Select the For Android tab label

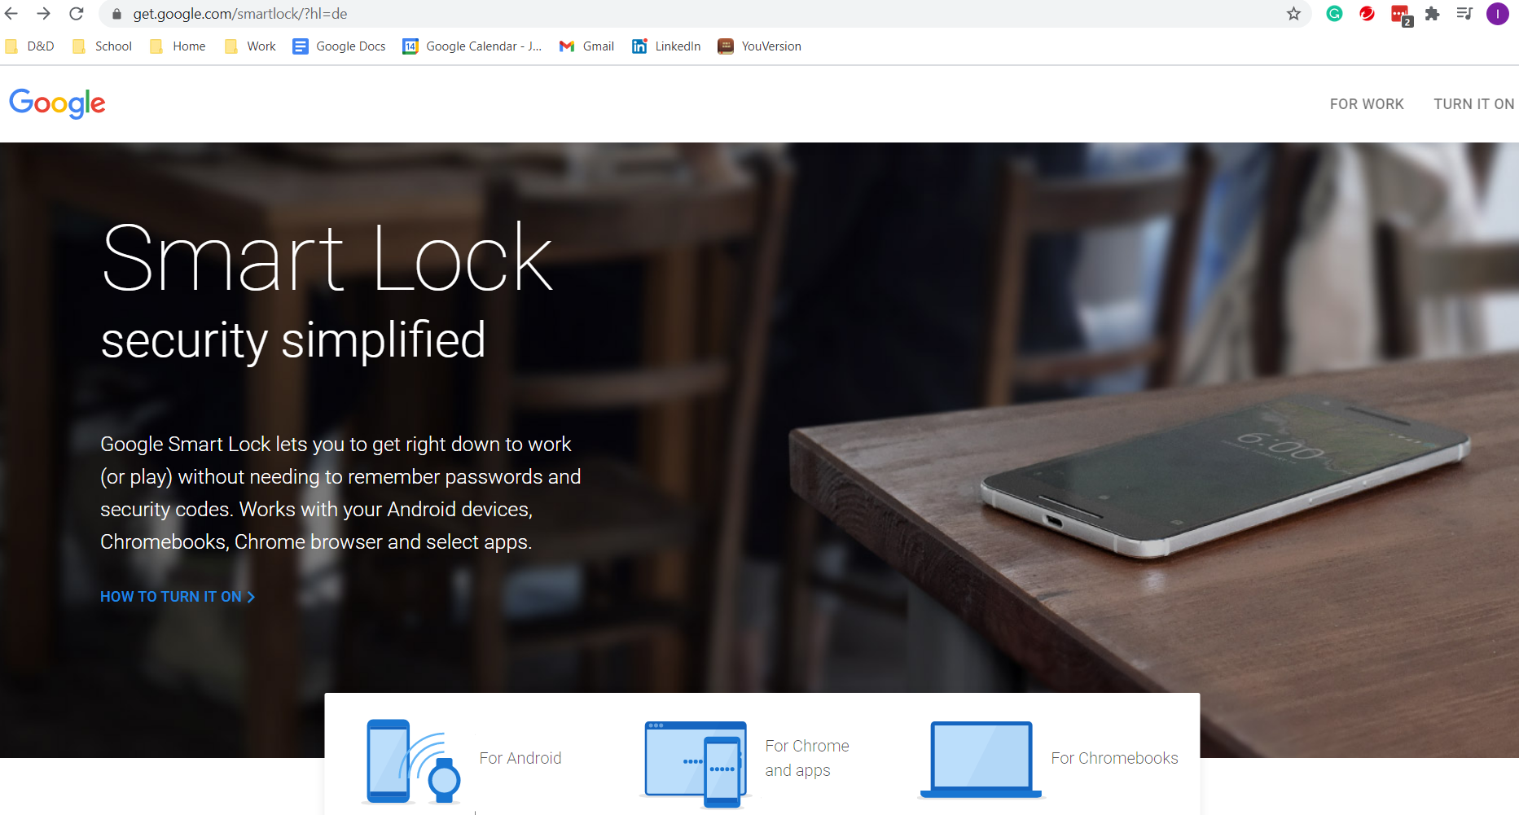point(520,758)
